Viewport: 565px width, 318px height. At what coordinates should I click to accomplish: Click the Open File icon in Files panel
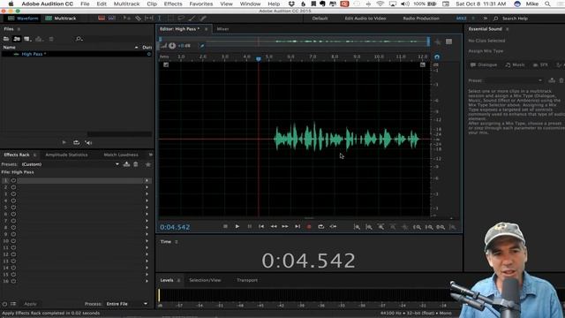(6, 39)
